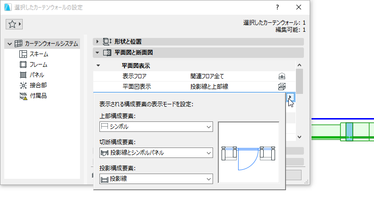The image size is (374, 203).
Task: Click the 投影線とシンボルパネル icon
Action: coord(105,153)
